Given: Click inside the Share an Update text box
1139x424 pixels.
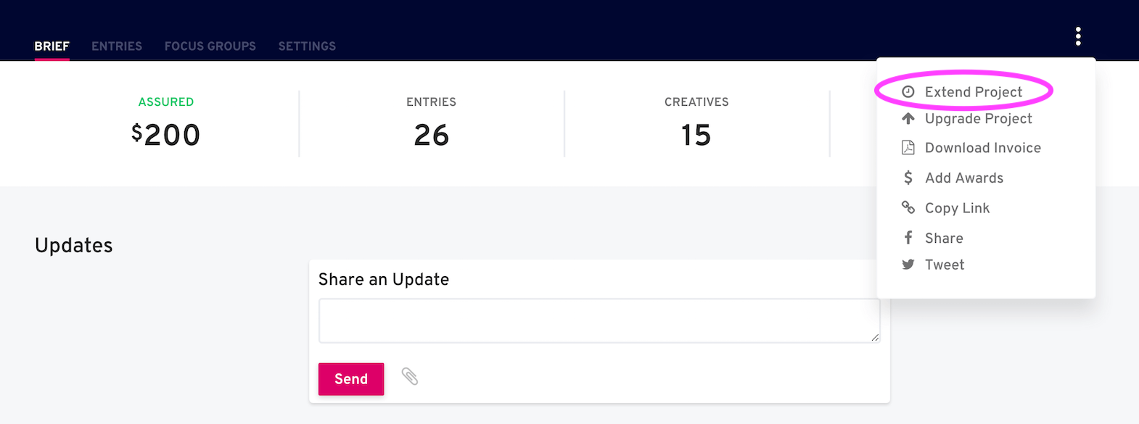Looking at the screenshot, I should tap(599, 320).
